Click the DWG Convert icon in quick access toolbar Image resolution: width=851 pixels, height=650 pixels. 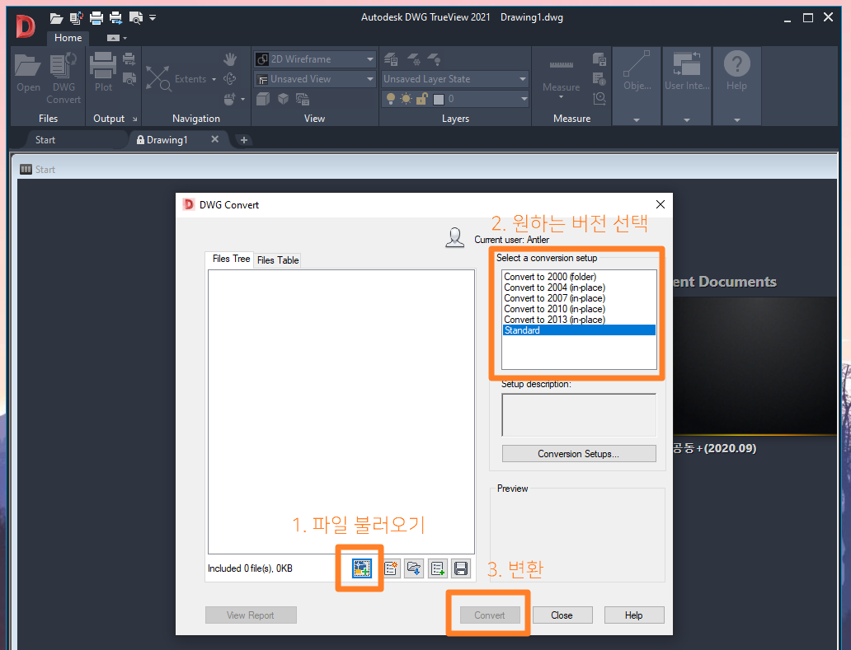coord(76,18)
